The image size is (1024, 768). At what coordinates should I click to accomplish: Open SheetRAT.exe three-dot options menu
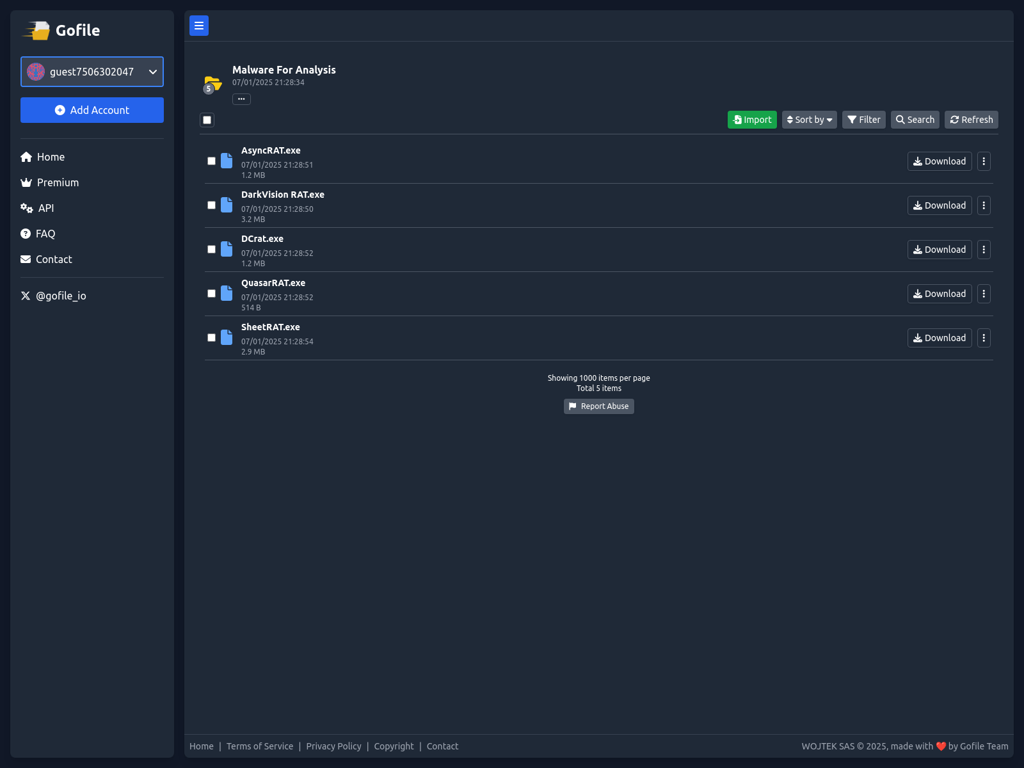pyautogui.click(x=984, y=338)
